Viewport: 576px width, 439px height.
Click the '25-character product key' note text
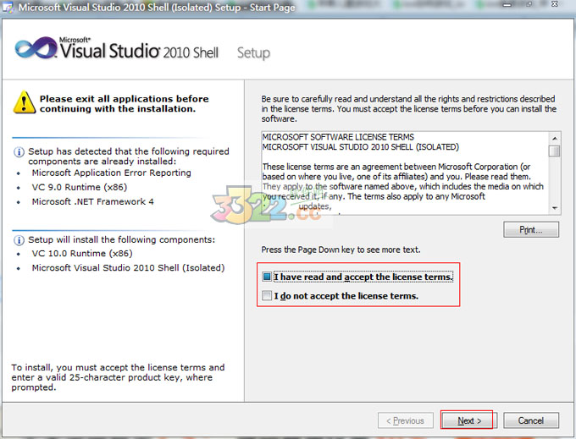click(x=118, y=377)
